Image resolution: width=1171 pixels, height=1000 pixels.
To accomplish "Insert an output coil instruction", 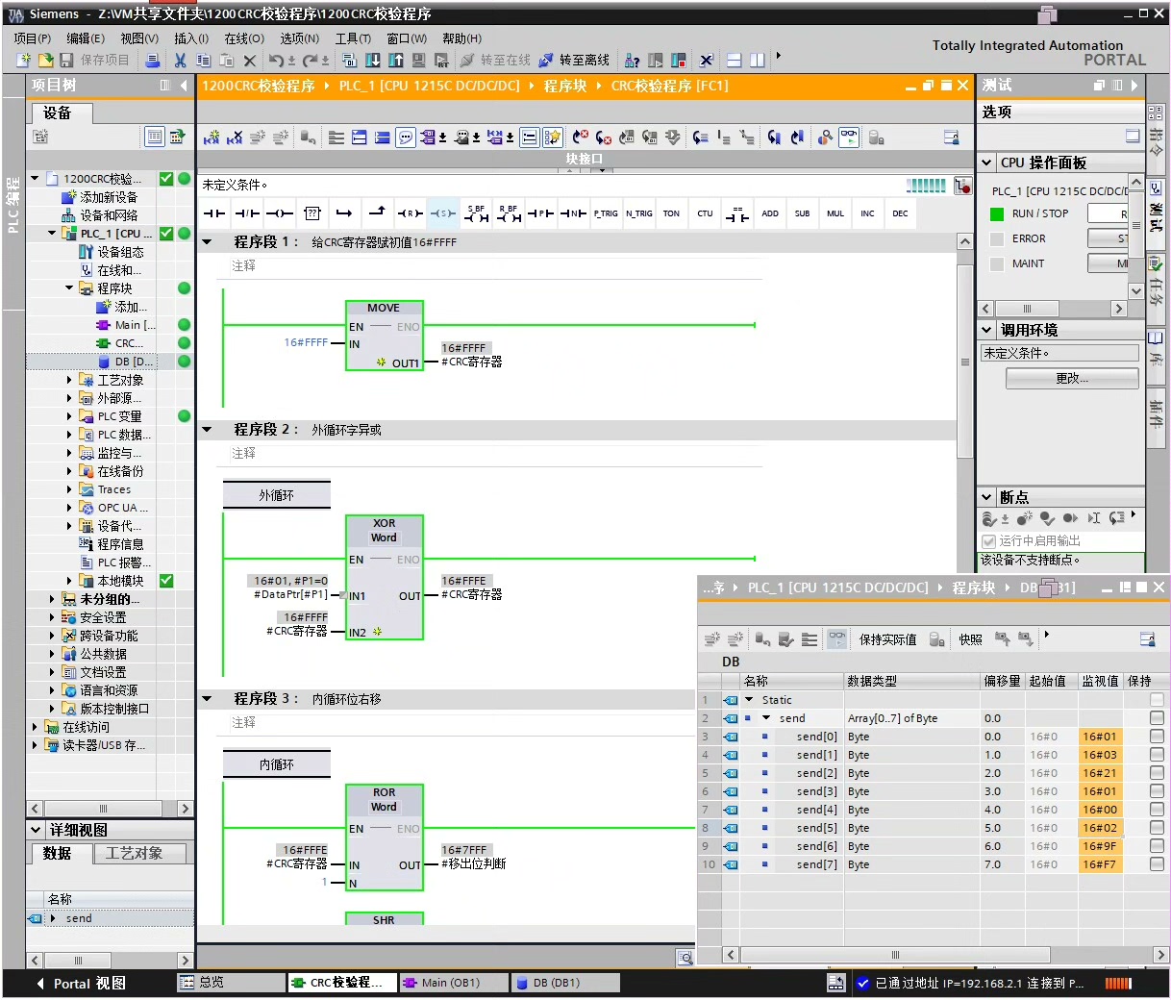I will click(279, 213).
